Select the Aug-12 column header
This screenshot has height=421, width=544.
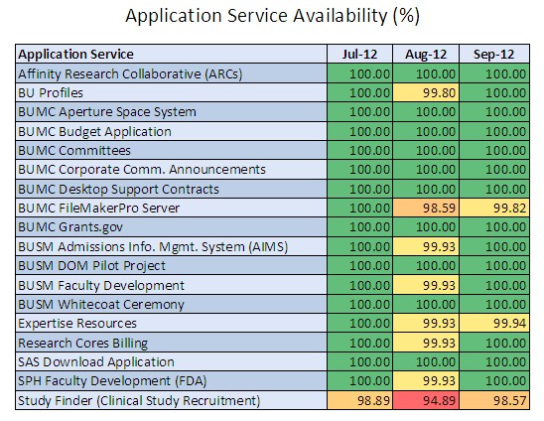(426, 55)
